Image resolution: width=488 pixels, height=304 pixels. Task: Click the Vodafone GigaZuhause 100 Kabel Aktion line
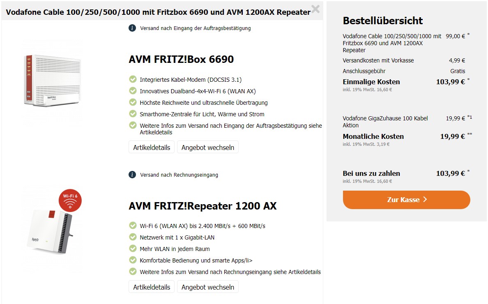385,122
